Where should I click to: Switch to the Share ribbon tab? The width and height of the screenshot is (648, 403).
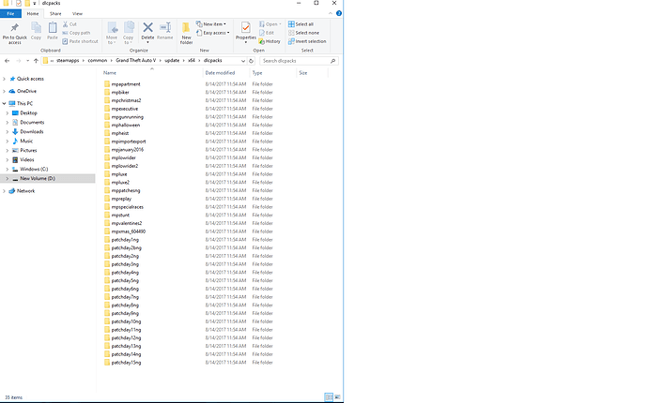55,14
